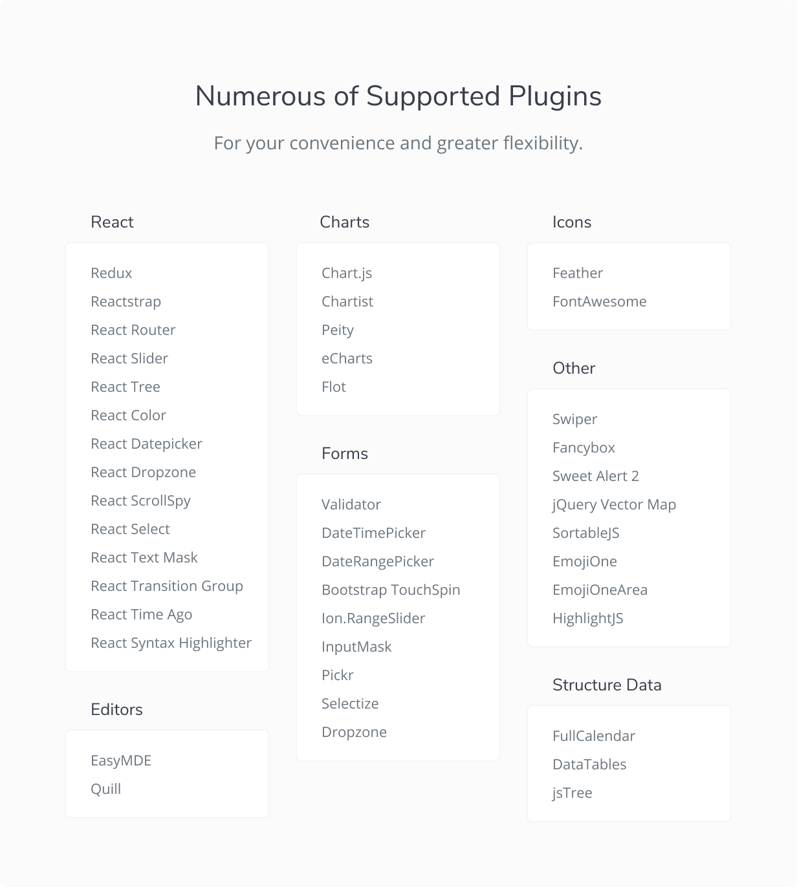The height and width of the screenshot is (887, 797).
Task: Select EasyMDE under Editors
Action: [x=121, y=760]
